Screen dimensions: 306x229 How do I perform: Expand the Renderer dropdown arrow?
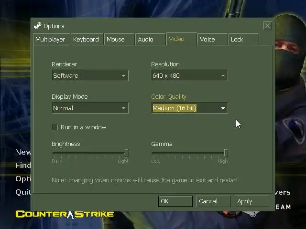[x=123, y=75]
